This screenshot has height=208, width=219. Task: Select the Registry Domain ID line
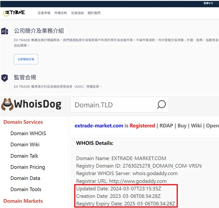click(x=139, y=166)
